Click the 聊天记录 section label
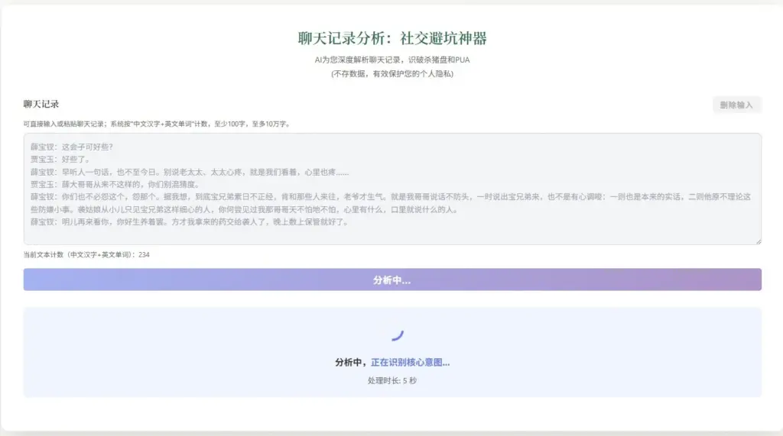Viewport: 783px width, 436px height. tap(41, 105)
